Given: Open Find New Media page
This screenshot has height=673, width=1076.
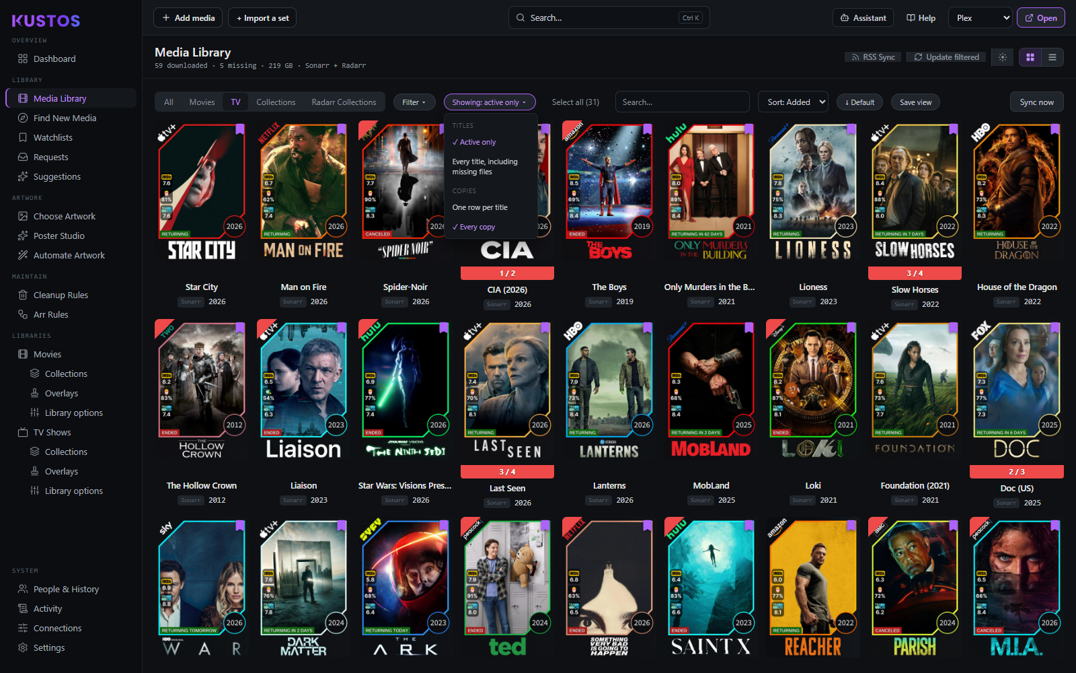Looking at the screenshot, I should (71, 118).
